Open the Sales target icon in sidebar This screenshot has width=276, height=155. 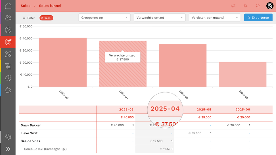[x=8, y=42]
